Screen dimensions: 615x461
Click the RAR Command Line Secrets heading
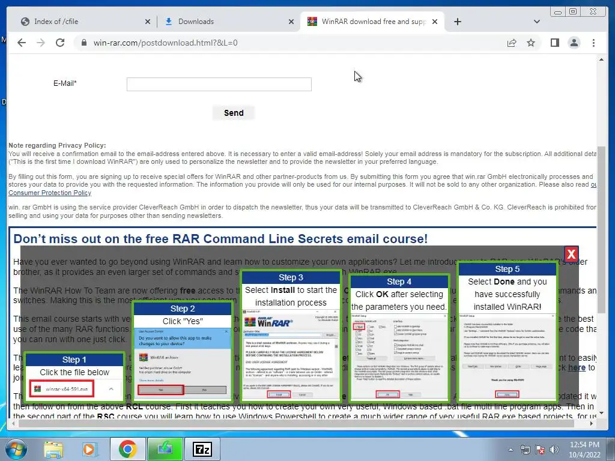click(220, 239)
